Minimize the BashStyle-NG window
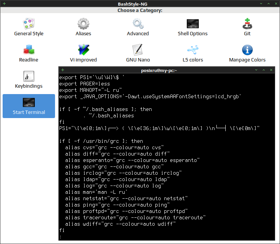Image resolution: width=280 pixels, height=244 pixels. [x=261, y=4]
